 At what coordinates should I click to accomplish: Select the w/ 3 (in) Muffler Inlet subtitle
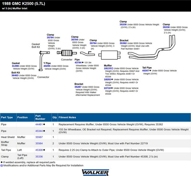tap(15, 8)
